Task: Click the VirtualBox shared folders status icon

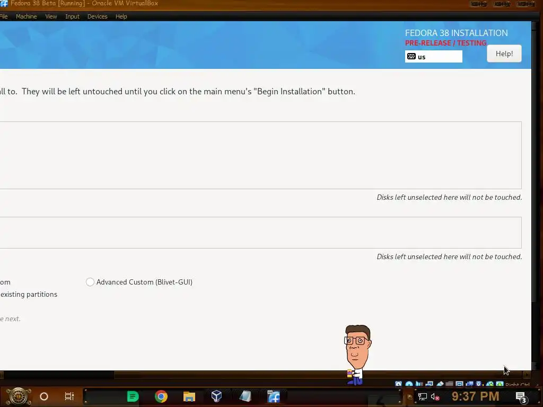Action: coord(450,384)
